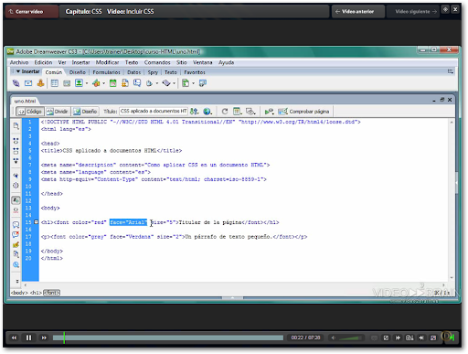The width and height of the screenshot is (468, 354).
Task: Click Move or Convert CSS icon
Action: click(x=16, y=264)
